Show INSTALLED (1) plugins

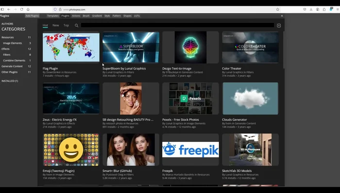point(10,81)
